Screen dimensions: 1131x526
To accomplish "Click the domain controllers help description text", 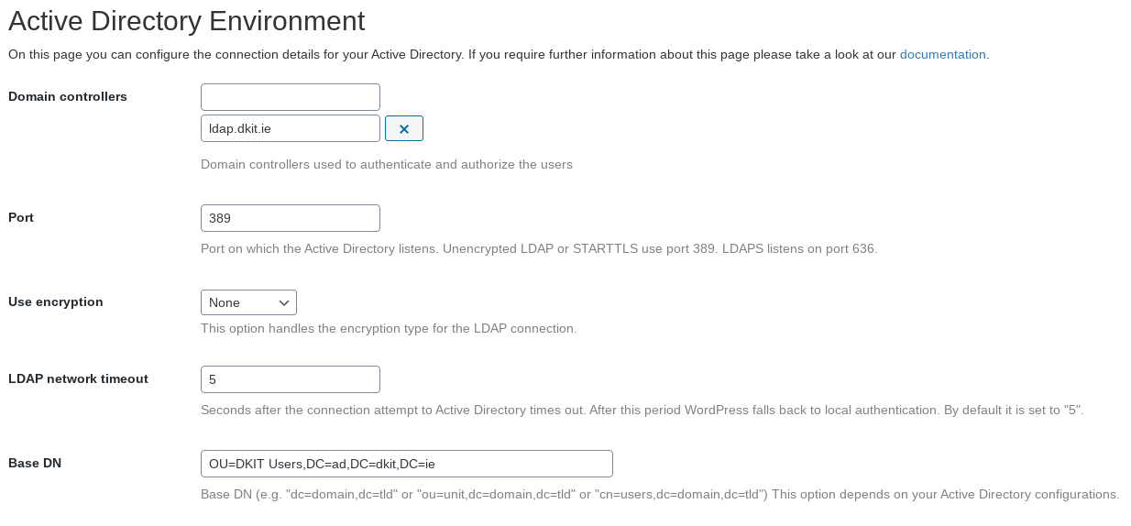I will point(387,165).
